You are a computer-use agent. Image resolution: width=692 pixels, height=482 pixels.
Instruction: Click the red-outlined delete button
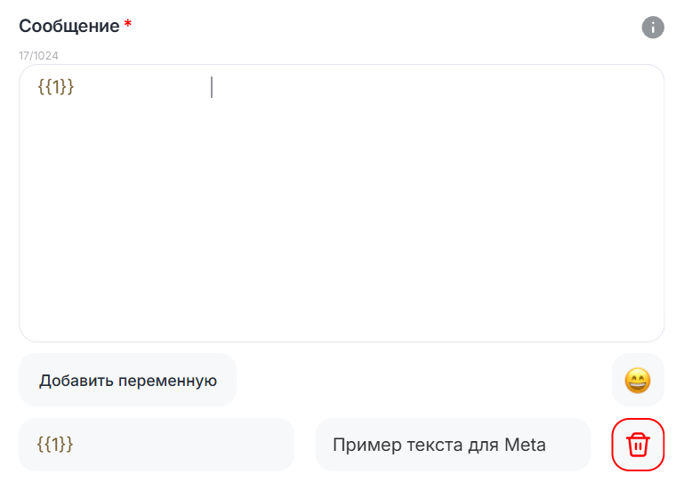click(x=638, y=444)
